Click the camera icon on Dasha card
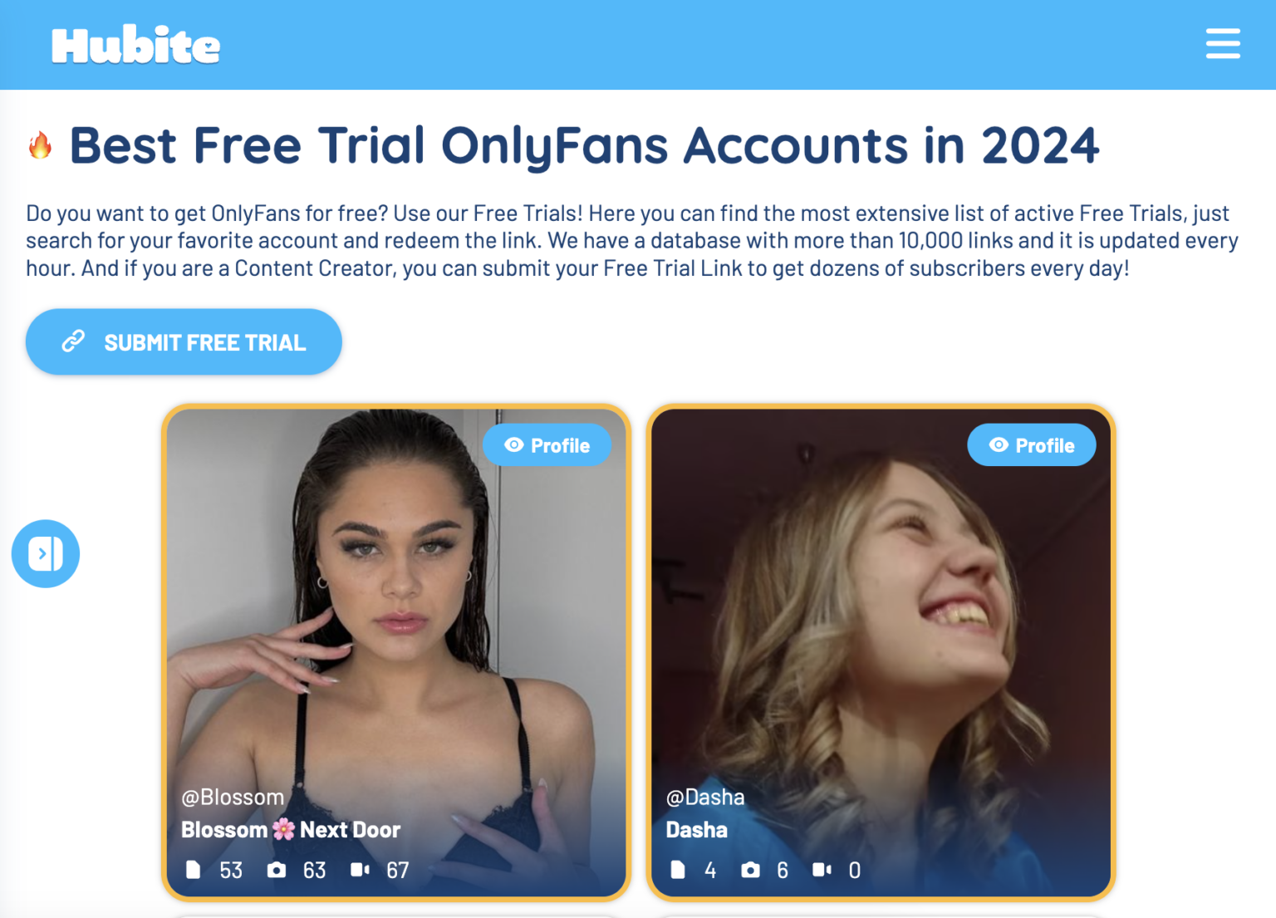The height and width of the screenshot is (918, 1276). (x=750, y=870)
